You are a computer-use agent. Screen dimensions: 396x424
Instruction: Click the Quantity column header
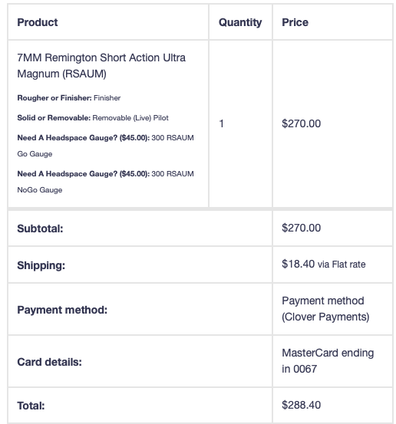click(x=240, y=22)
